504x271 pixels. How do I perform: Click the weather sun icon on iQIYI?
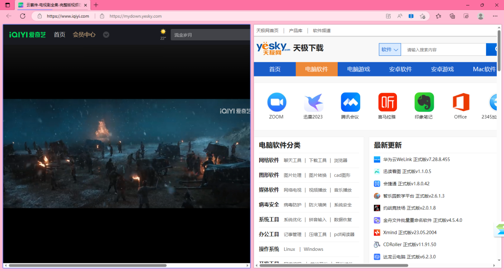[163, 32]
